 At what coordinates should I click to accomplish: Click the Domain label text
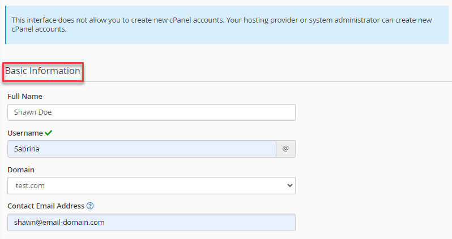pos(21,170)
